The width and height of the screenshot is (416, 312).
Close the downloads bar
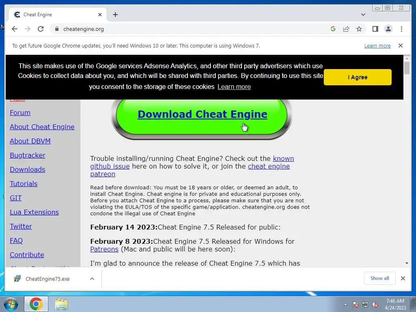click(x=403, y=278)
